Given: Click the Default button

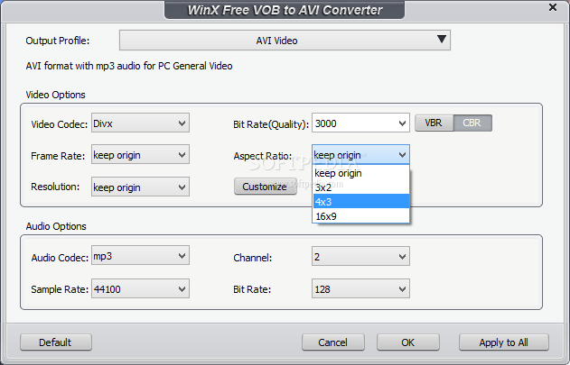Looking at the screenshot, I should [x=56, y=342].
